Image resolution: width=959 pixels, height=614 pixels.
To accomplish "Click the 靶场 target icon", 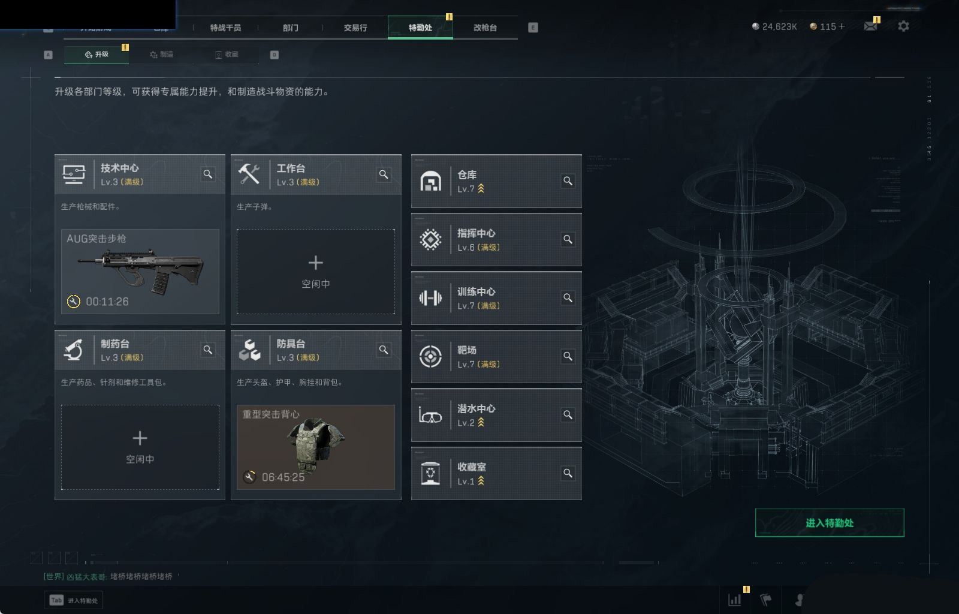I will click(430, 357).
